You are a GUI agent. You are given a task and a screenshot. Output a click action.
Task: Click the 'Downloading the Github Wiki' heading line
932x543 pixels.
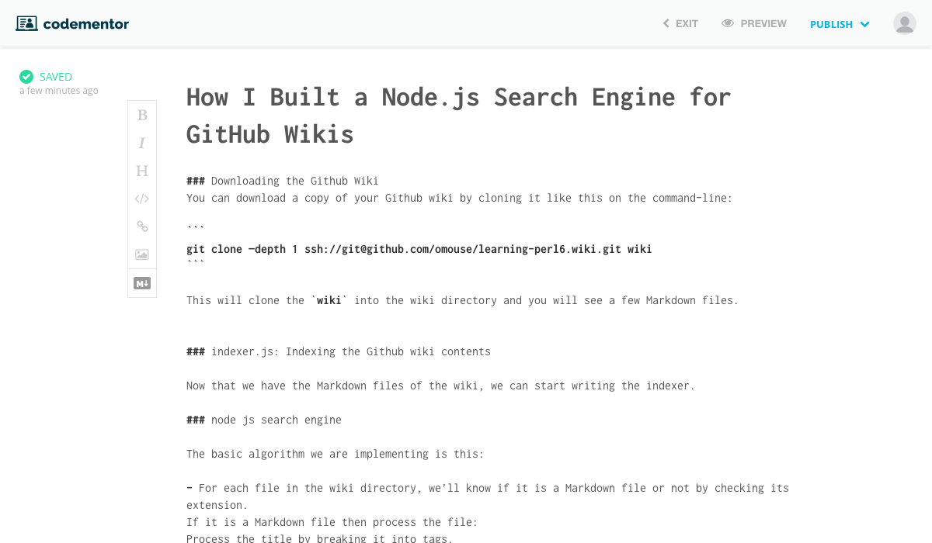[294, 181]
